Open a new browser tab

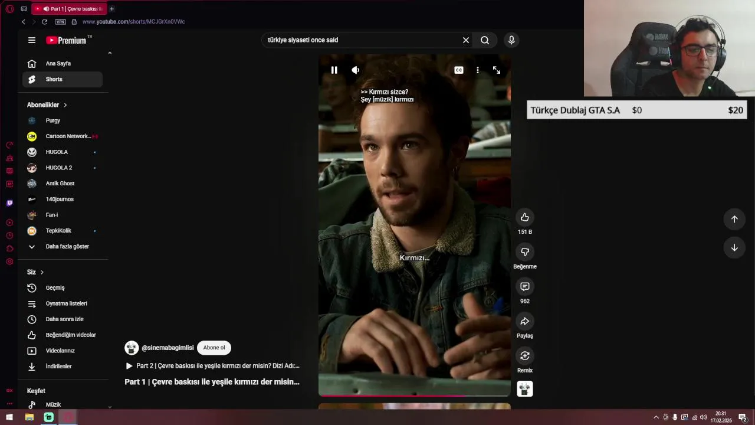click(x=111, y=9)
